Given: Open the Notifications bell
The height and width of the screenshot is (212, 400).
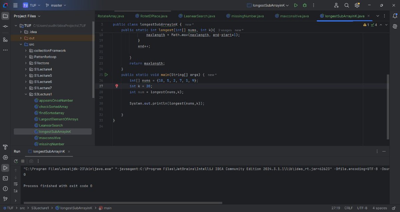Looking at the screenshot, I should click(395, 16).
